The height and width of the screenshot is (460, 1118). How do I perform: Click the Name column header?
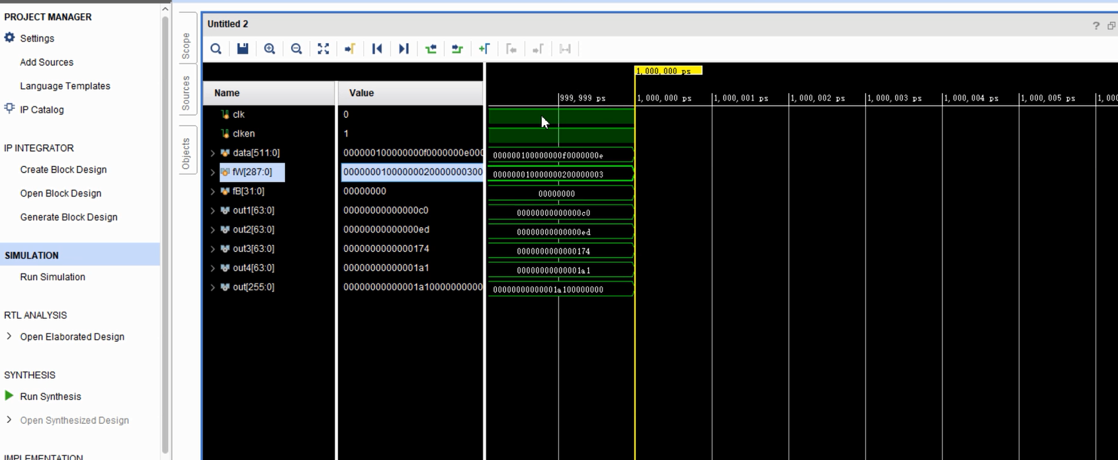[x=269, y=93]
